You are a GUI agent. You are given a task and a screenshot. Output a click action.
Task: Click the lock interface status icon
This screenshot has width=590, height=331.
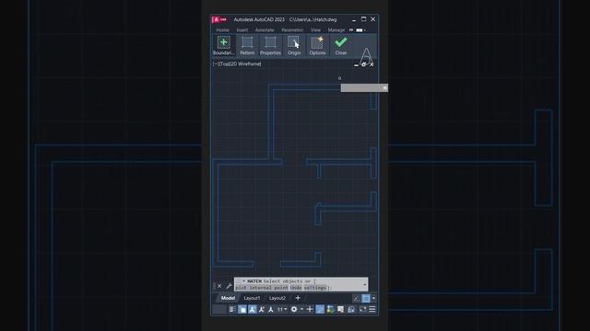click(x=351, y=309)
